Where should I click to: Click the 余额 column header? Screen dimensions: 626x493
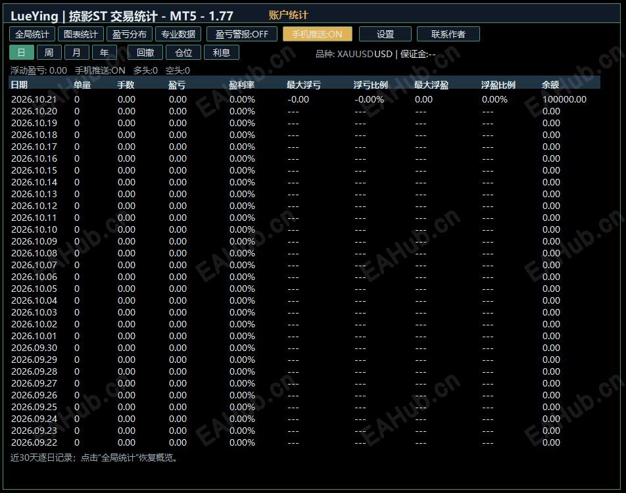(550, 85)
